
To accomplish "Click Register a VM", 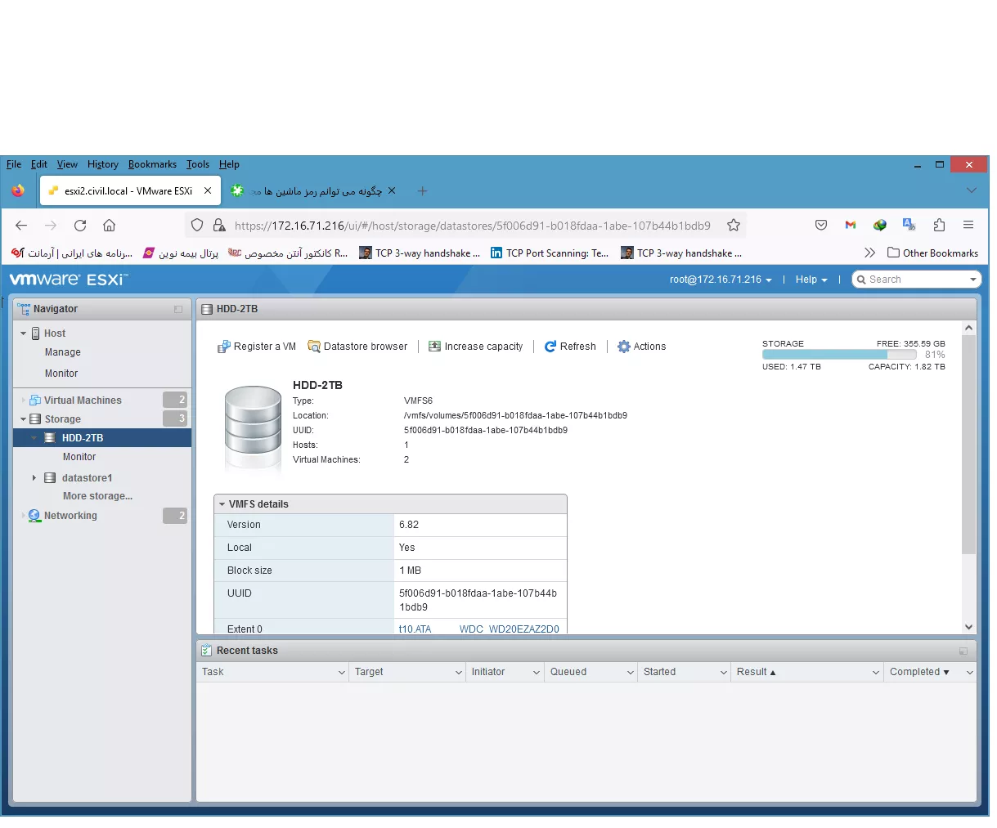I will coord(257,347).
